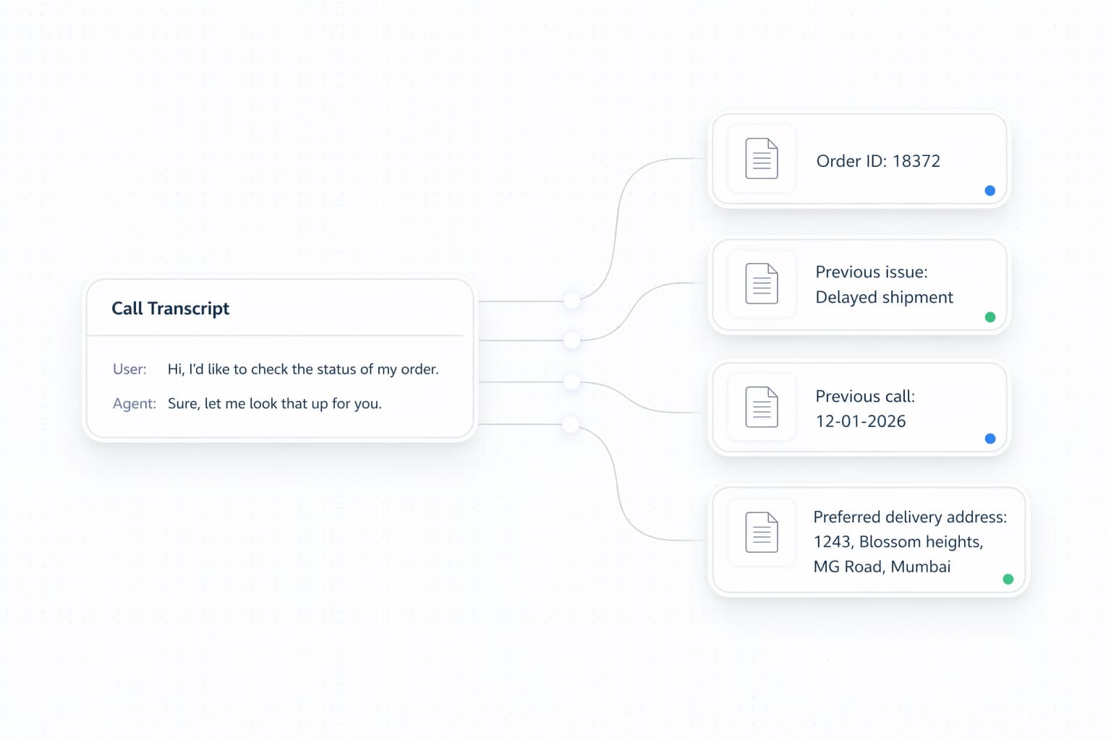
Task: Click agent reply 'Sure, let me look that up'
Action: tap(274, 404)
